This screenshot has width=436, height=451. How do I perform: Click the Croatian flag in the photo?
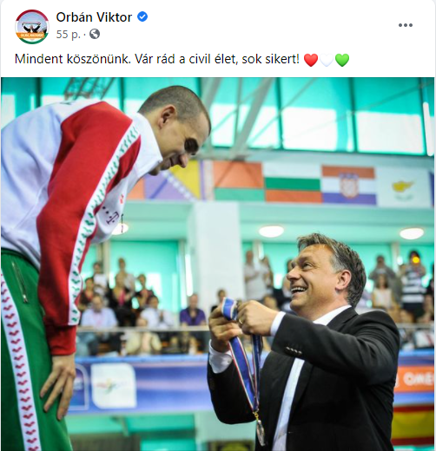(x=349, y=186)
